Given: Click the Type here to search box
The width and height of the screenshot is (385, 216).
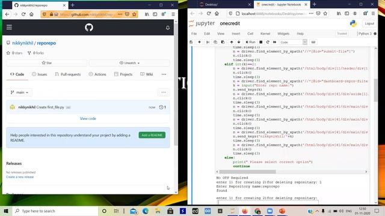Looking at the screenshot, I should tap(55, 211).
